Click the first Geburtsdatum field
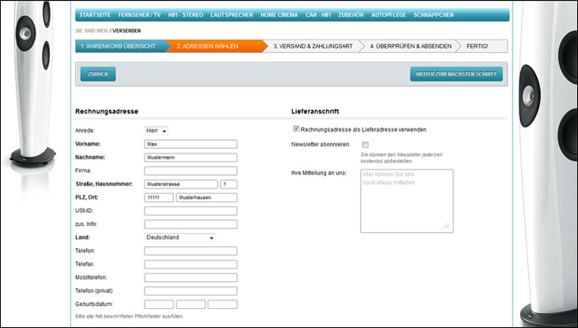578x328 pixels. (158, 304)
